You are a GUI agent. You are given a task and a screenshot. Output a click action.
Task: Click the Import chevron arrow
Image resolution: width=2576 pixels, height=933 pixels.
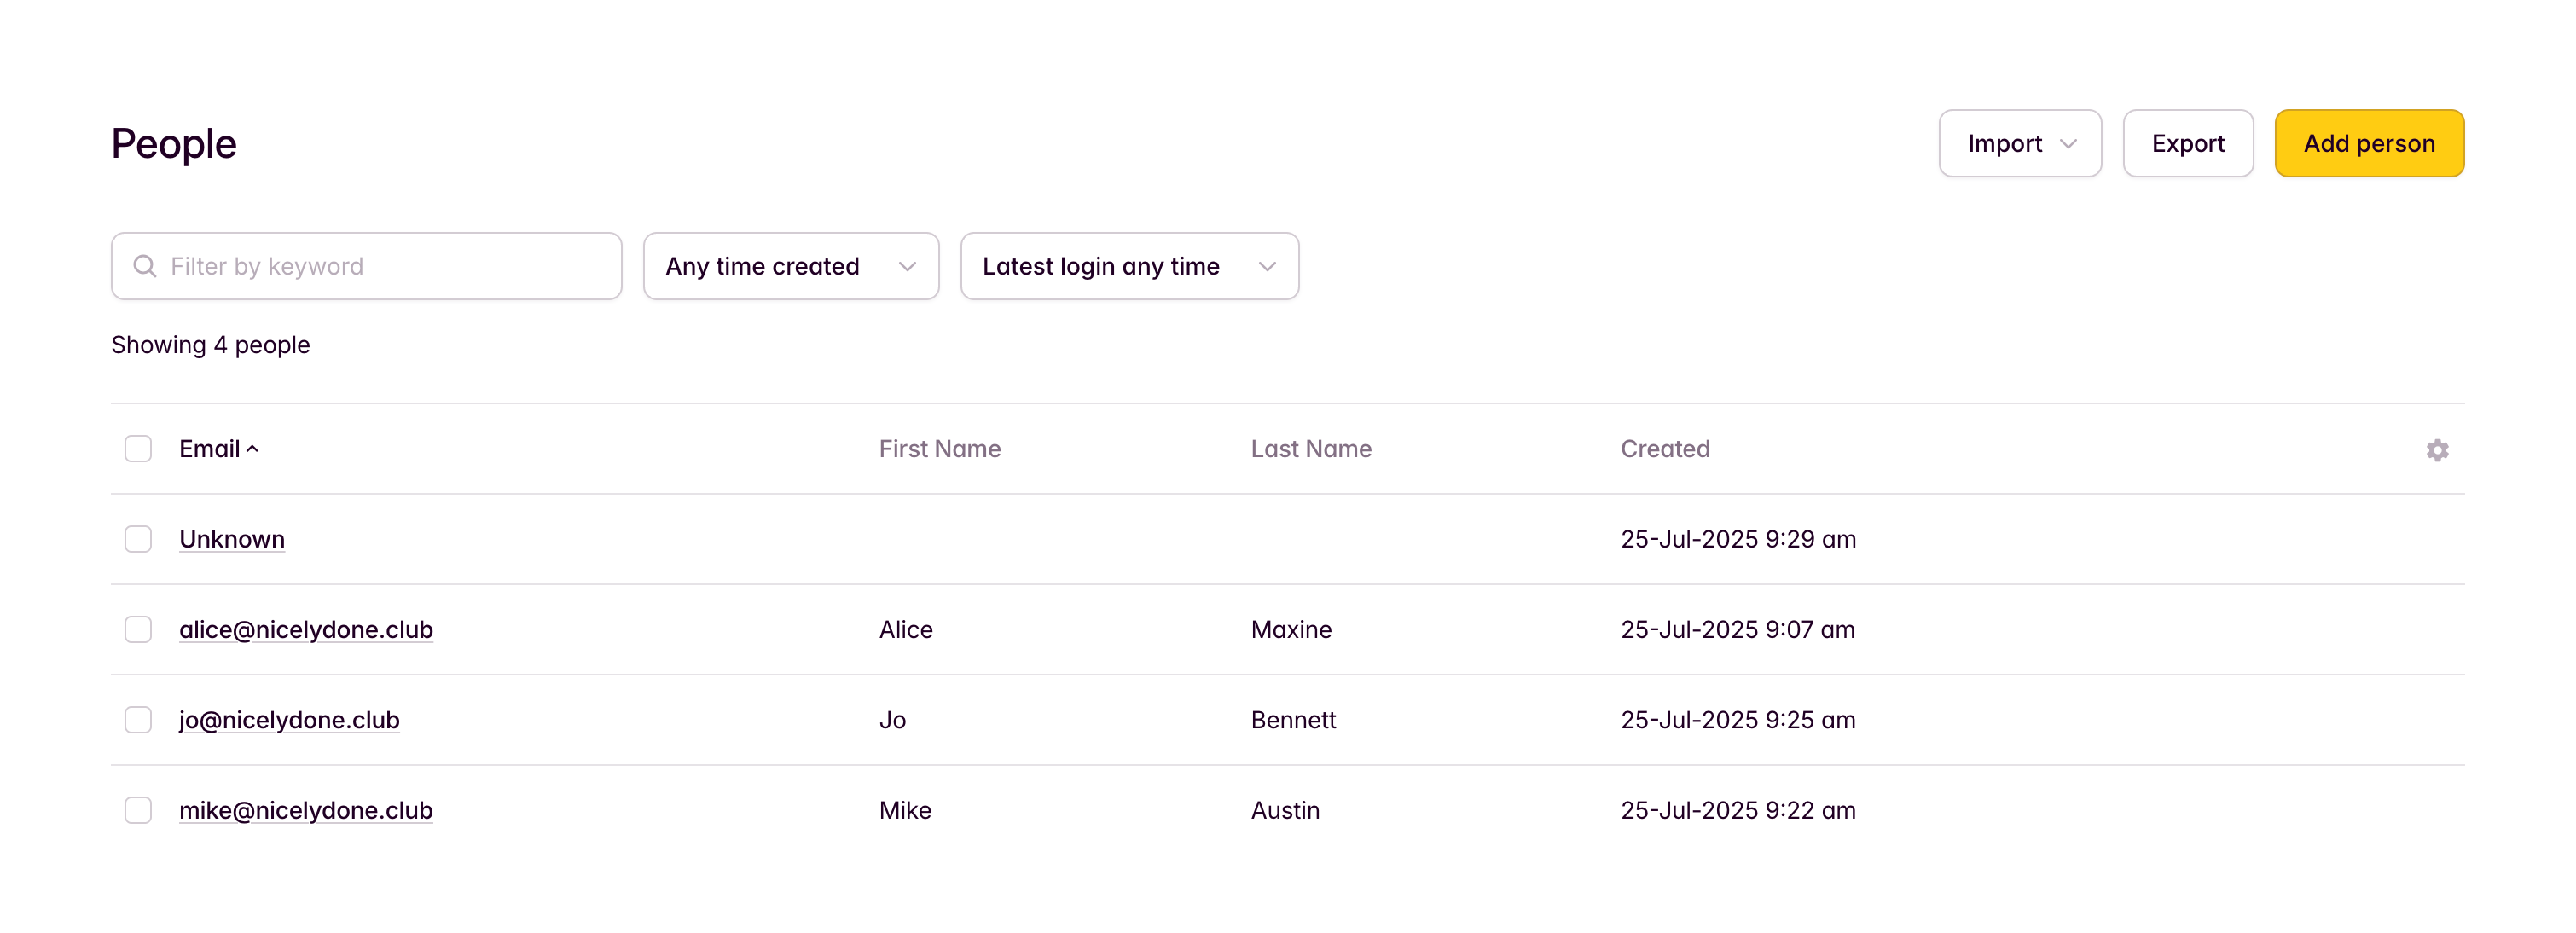coord(2068,144)
